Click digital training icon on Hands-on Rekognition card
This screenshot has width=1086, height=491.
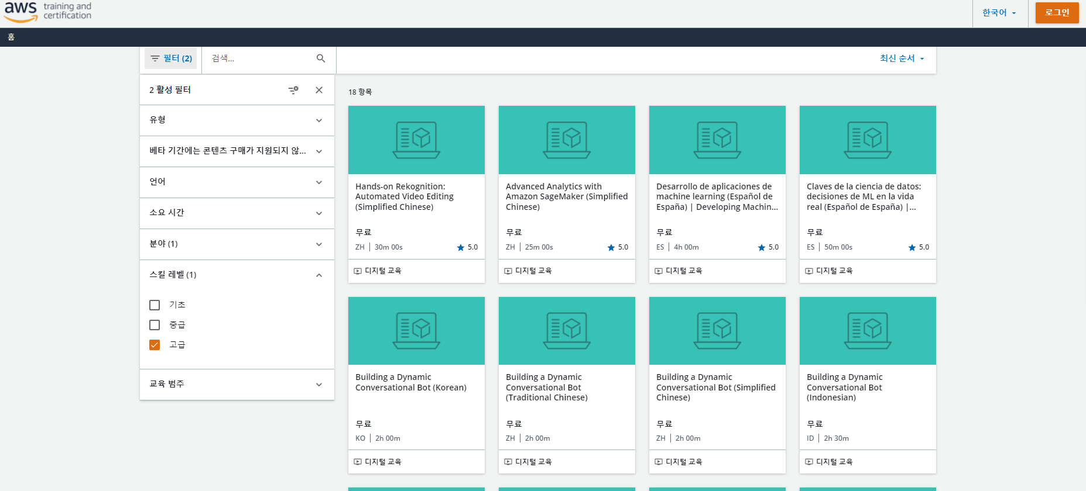click(x=358, y=271)
